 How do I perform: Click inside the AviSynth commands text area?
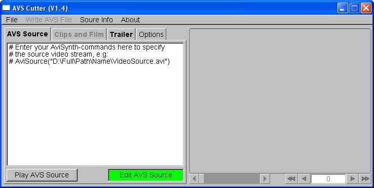click(95, 104)
